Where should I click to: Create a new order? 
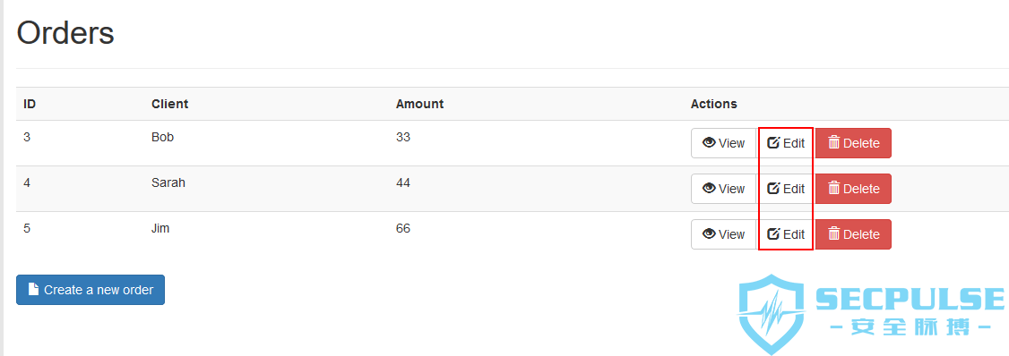[x=91, y=290]
